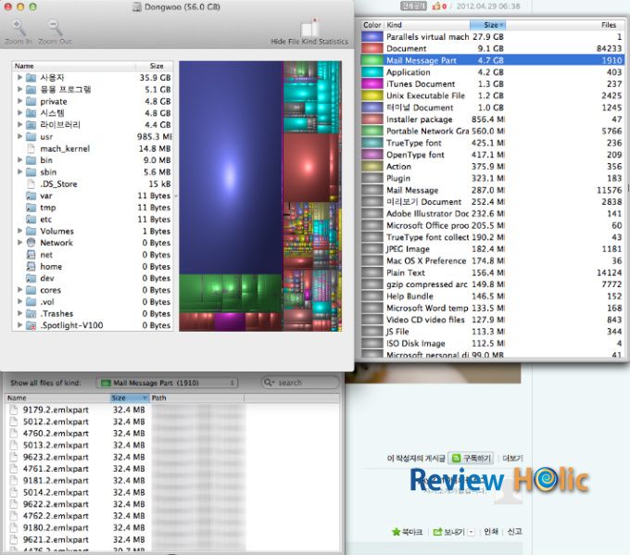The width and height of the screenshot is (630, 555).
Task: Click the usr folder icon
Action: [31, 136]
